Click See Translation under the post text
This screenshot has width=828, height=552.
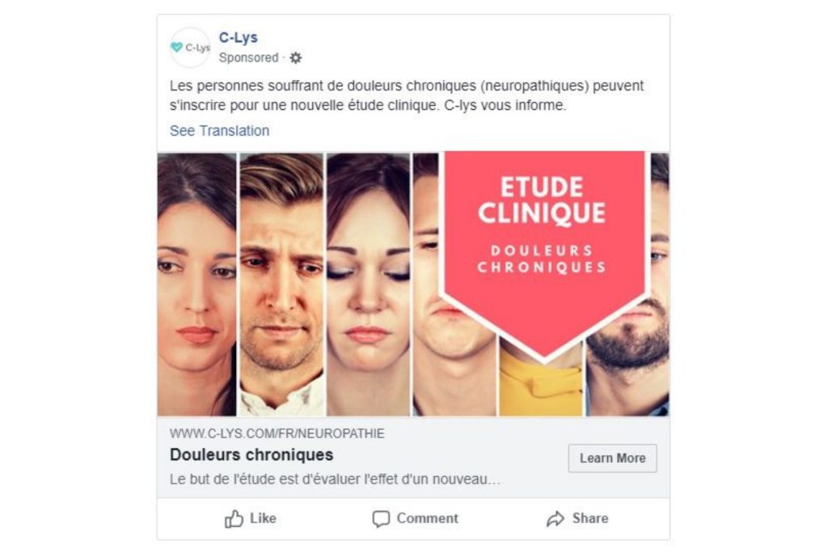click(x=220, y=130)
